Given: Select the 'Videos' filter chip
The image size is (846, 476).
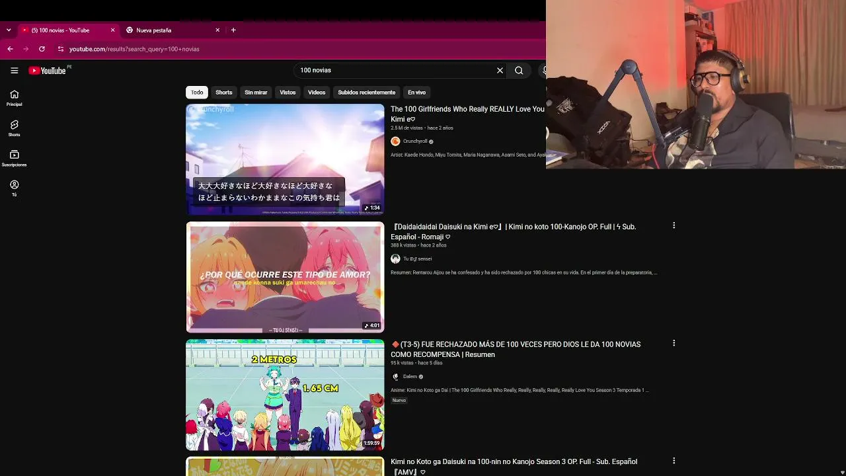Looking at the screenshot, I should click(x=317, y=93).
